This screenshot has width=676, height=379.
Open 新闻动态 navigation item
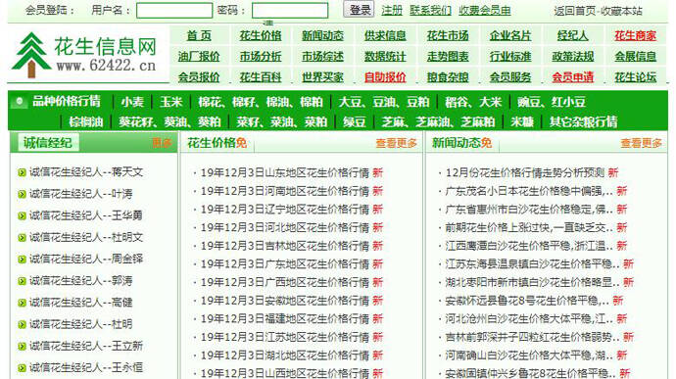click(x=322, y=36)
